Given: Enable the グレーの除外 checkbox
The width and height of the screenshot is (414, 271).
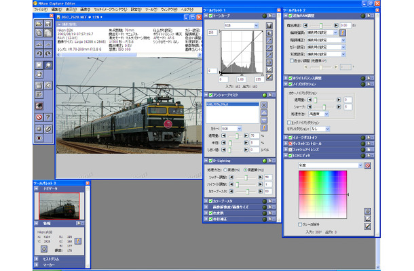Looking at the screenshot, I should point(300,224).
